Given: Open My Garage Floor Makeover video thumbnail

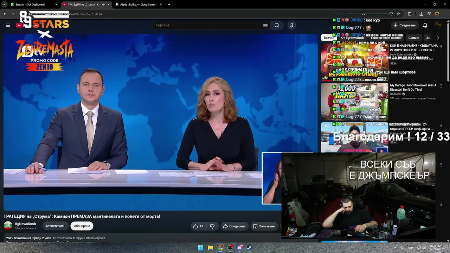Looking at the screenshot, I should (x=354, y=102).
